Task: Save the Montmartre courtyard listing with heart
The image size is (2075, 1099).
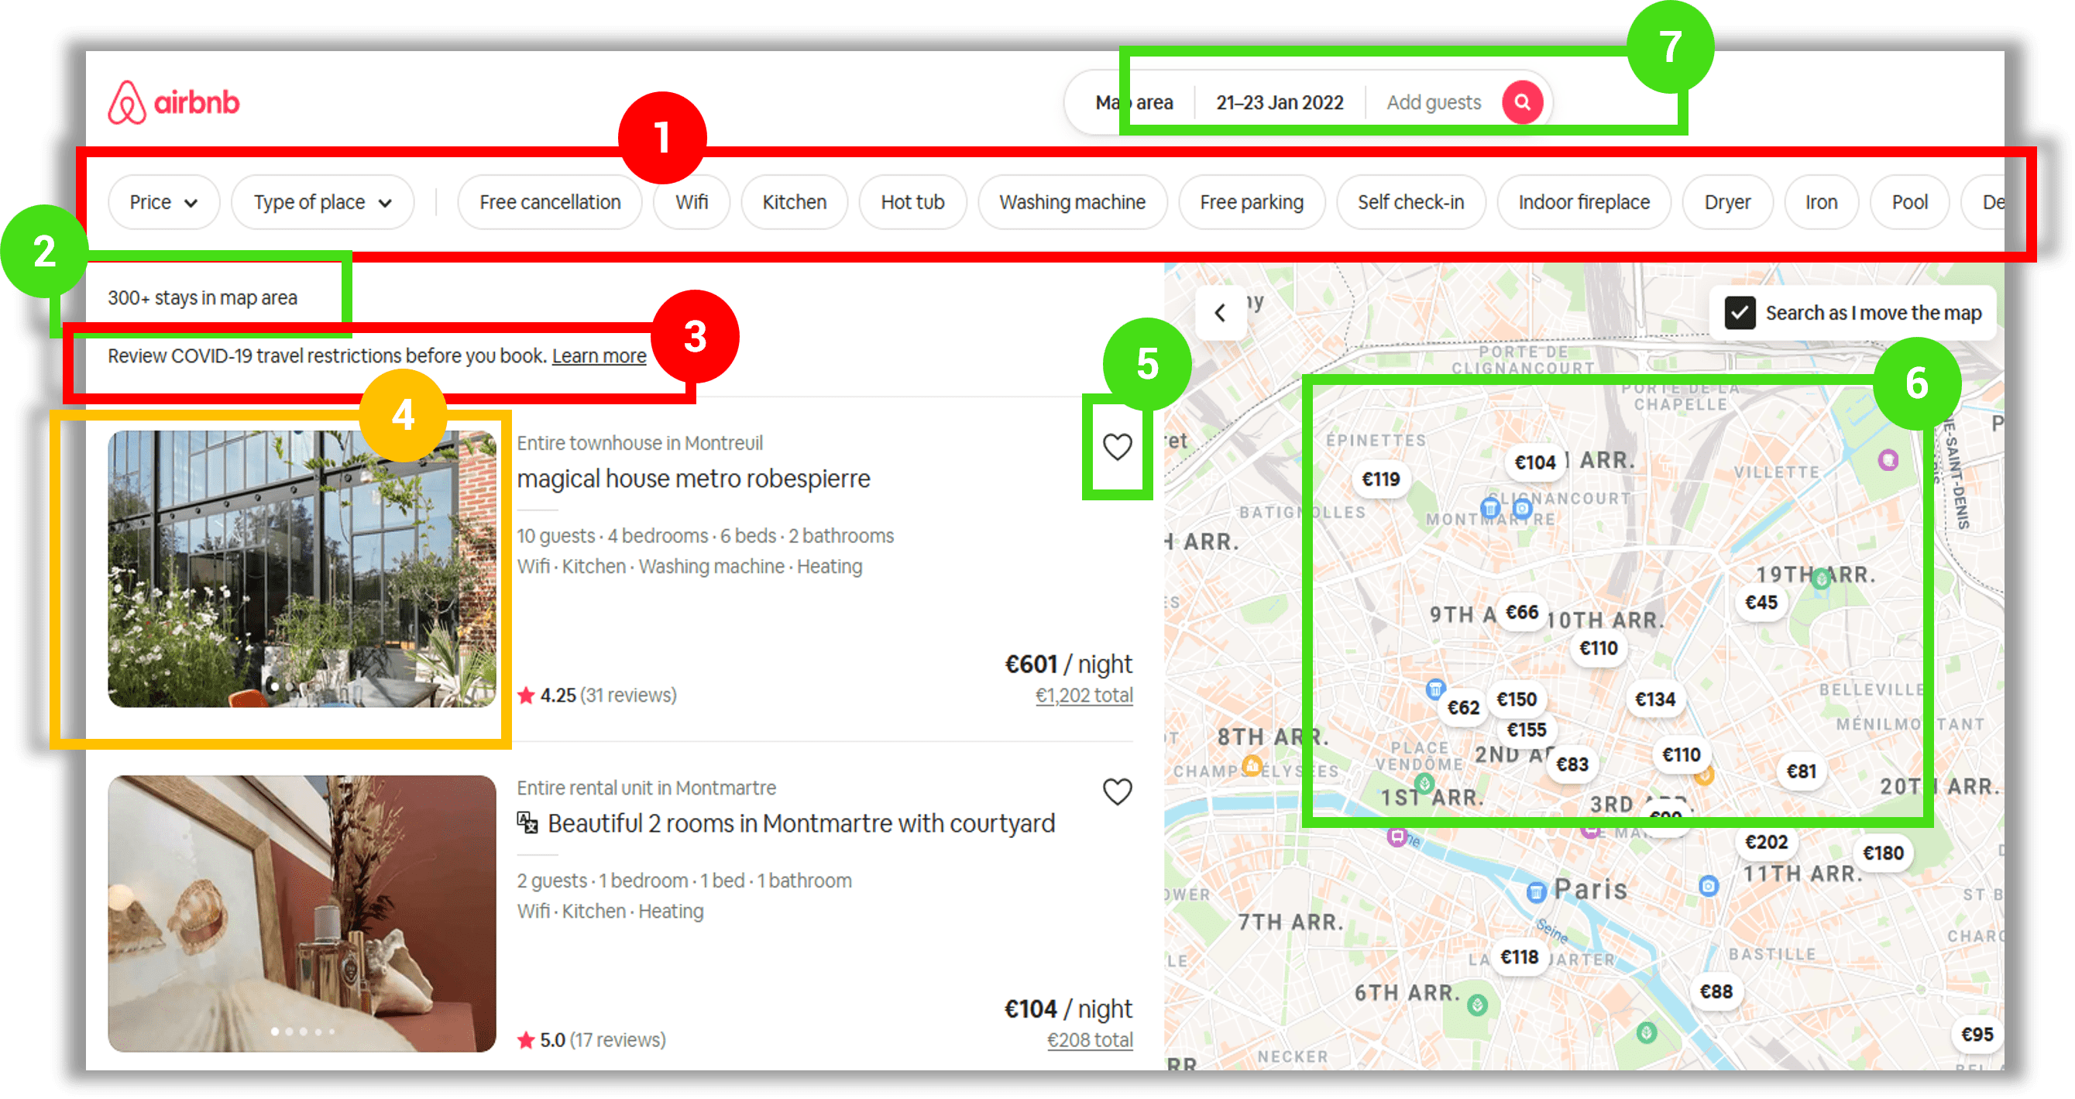Action: tap(1117, 792)
